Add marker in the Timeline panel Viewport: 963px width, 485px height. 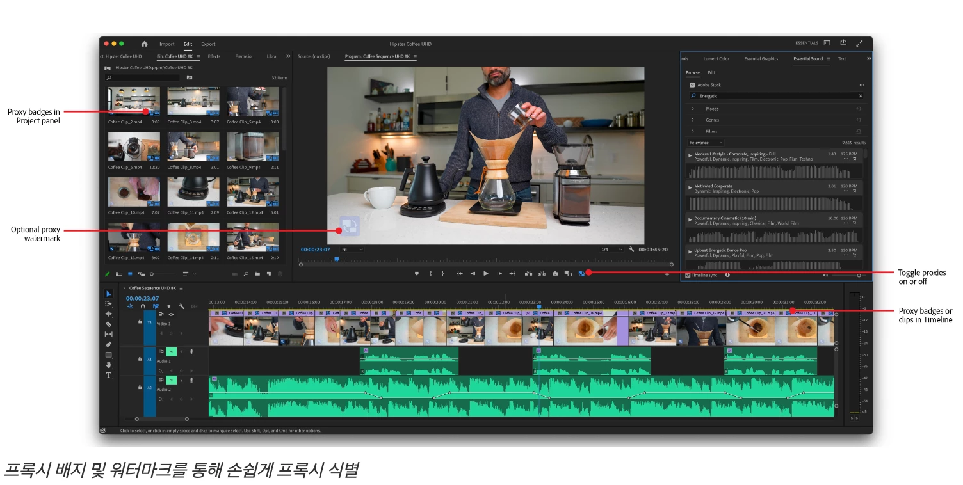pos(168,306)
